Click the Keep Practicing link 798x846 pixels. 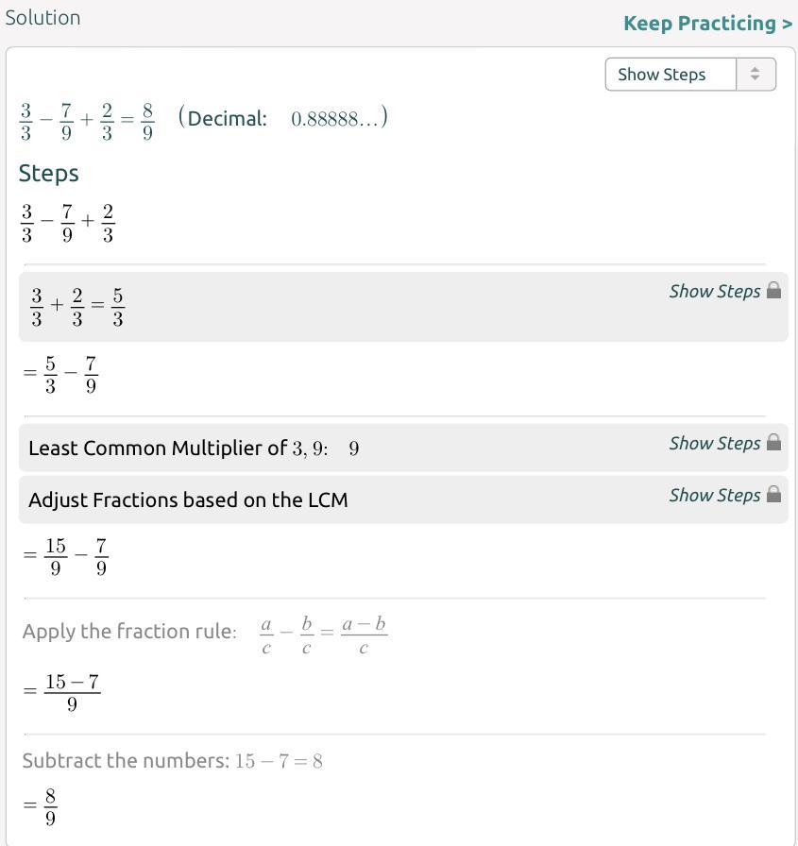coord(707,24)
